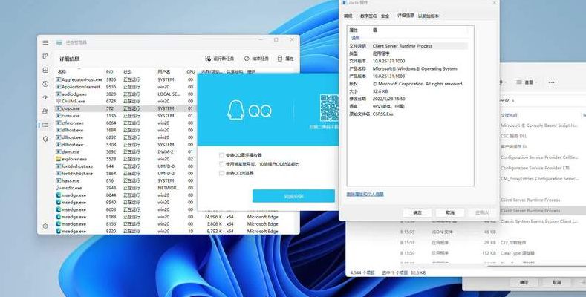Switch to 数字签名 tab in csrss properties
Image resolution: width=586 pixels, height=297 pixels.
click(x=368, y=16)
